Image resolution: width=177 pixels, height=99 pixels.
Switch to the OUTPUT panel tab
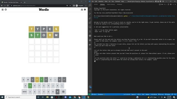click(x=96, y=4)
